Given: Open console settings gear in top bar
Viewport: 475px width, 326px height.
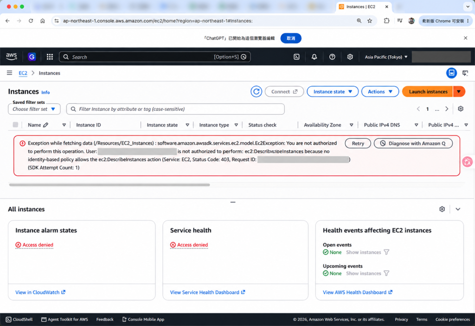Looking at the screenshot, I should [x=350, y=57].
